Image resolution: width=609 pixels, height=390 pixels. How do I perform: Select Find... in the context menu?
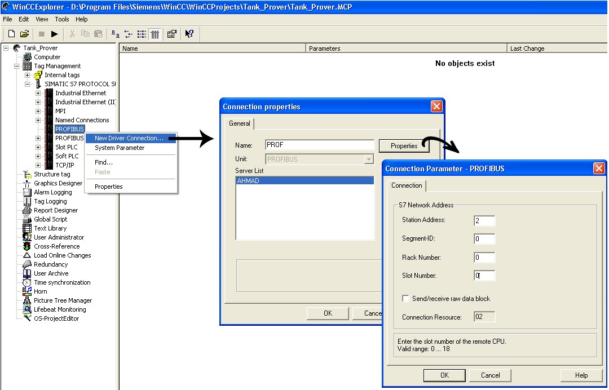[130, 162]
